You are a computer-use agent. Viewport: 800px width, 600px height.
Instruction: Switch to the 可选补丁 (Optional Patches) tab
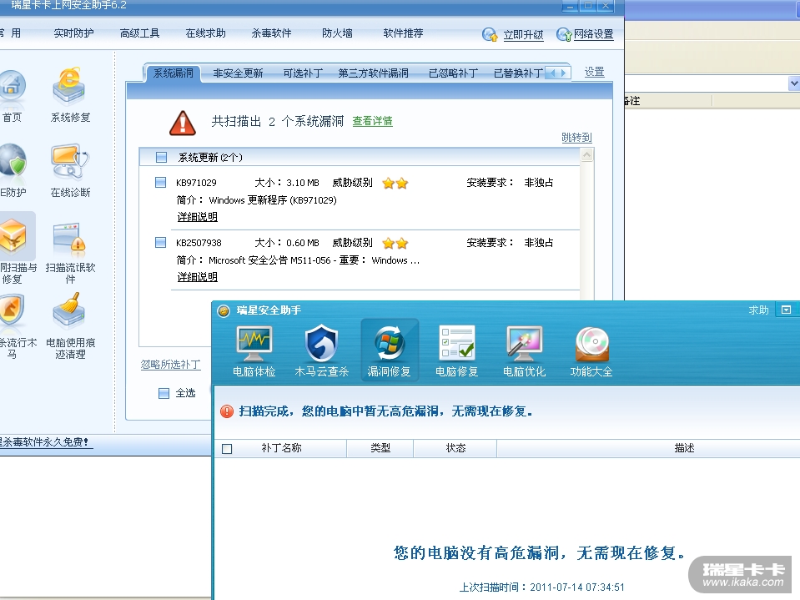pyautogui.click(x=303, y=73)
